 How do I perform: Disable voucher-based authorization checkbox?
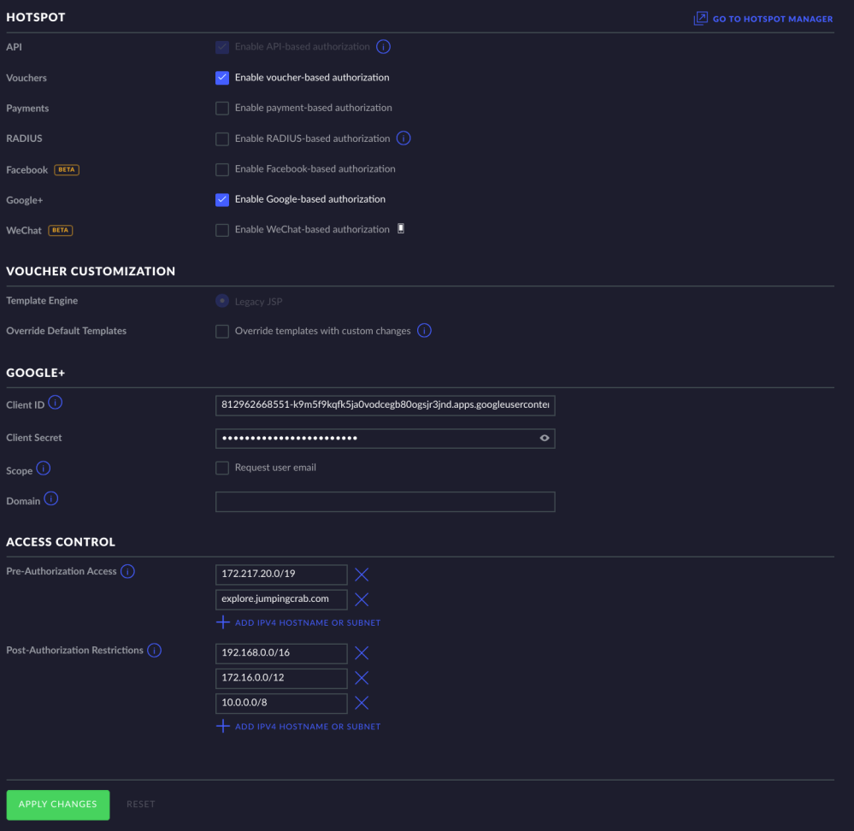pyautogui.click(x=222, y=78)
